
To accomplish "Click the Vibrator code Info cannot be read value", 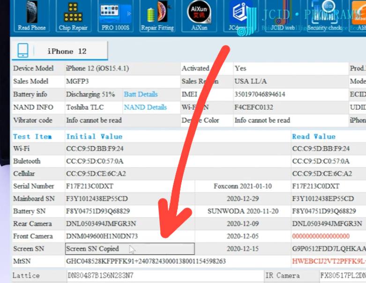I will (94, 120).
